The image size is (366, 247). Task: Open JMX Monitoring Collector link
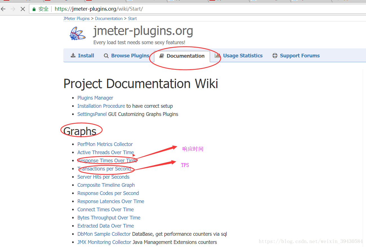click(104, 242)
